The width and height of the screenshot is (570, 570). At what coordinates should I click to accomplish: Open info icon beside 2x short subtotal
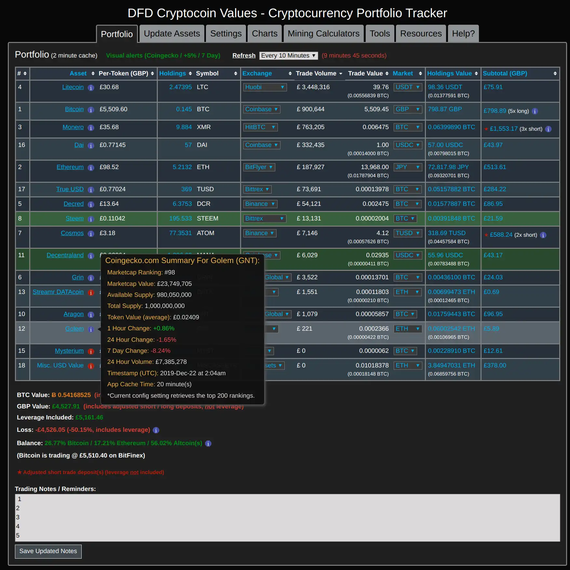click(x=543, y=235)
